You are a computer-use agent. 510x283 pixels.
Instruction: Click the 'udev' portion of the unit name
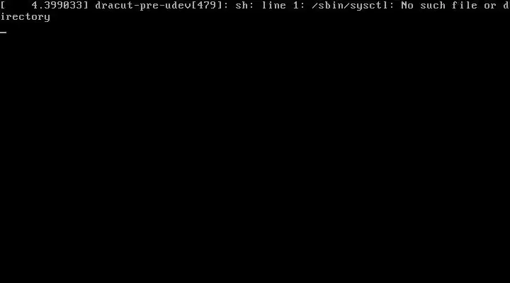click(x=178, y=5)
